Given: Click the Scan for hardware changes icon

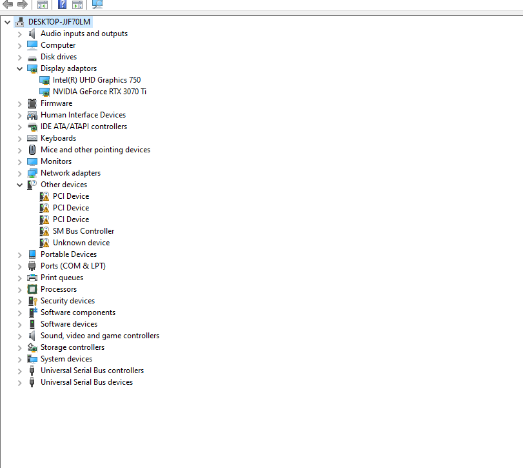Looking at the screenshot, I should tap(97, 4).
